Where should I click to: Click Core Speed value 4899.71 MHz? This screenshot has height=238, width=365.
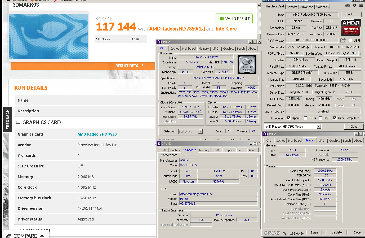(190, 107)
